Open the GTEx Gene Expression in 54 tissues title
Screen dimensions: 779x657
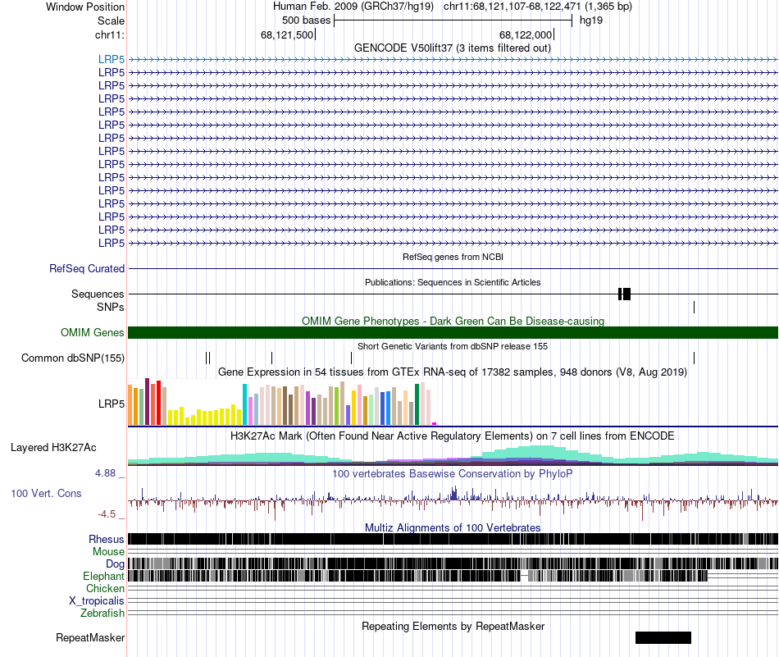453,372
